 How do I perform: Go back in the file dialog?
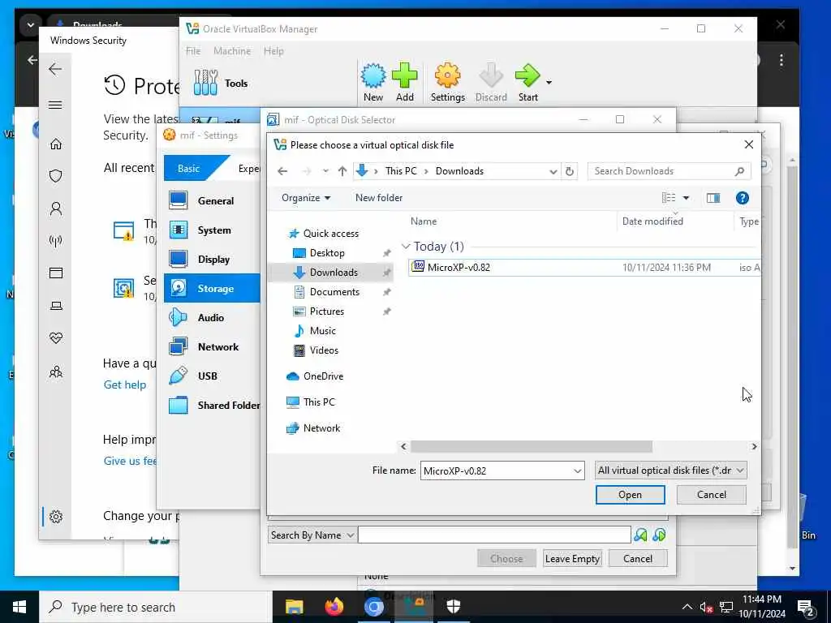(x=282, y=171)
